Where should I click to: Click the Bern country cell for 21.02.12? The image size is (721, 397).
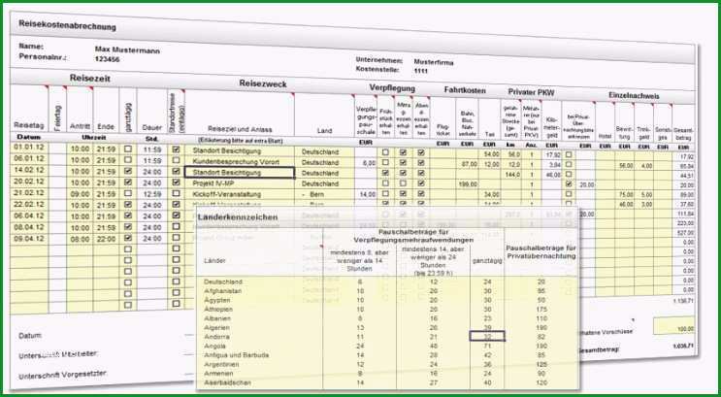tap(324, 194)
